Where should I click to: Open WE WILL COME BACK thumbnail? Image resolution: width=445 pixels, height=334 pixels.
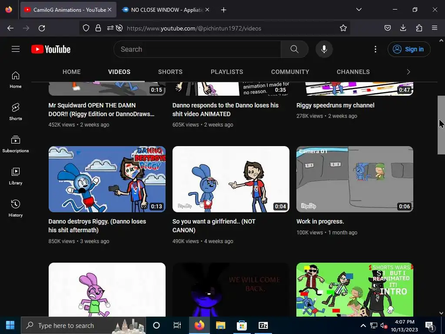pyautogui.click(x=231, y=289)
